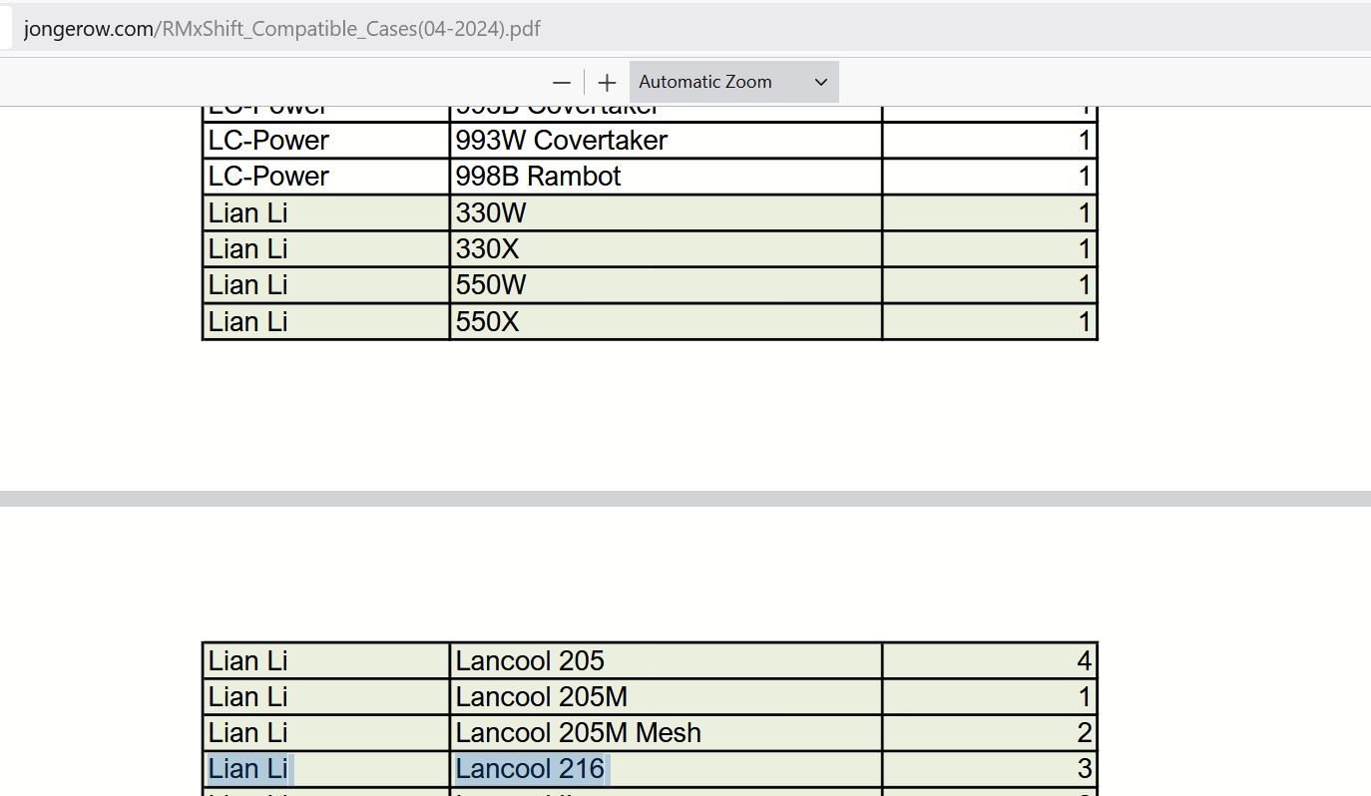The image size is (1371, 796).
Task: Select the Lian Li cell beside Lancool 205M
Action: pyautogui.click(x=326, y=696)
